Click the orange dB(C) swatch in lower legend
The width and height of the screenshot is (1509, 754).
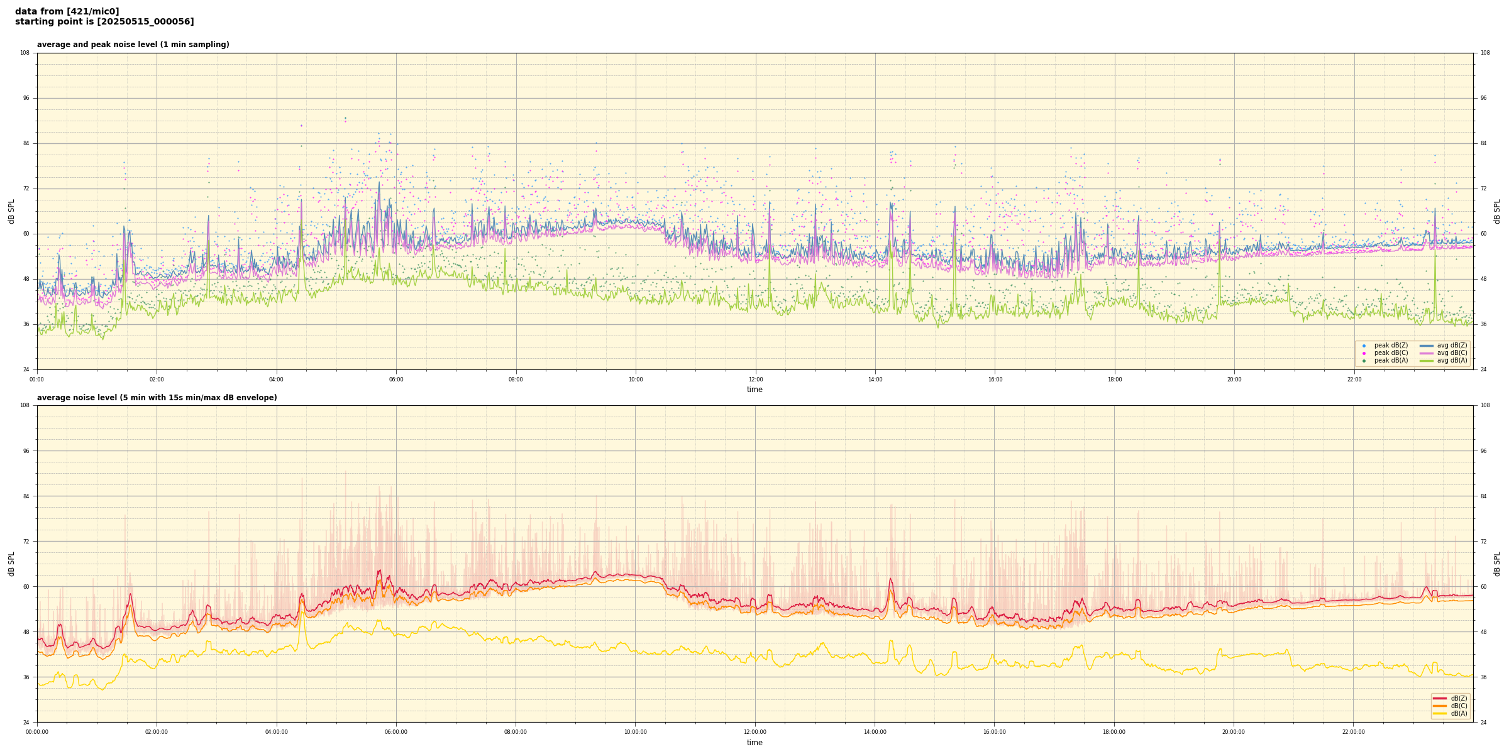(x=1439, y=706)
